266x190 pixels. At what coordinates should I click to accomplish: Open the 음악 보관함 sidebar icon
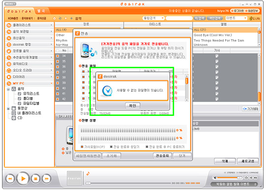(9, 31)
